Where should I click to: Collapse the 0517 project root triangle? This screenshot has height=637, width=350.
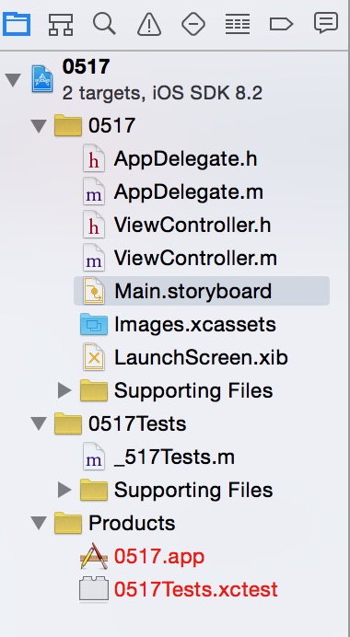[13, 79]
